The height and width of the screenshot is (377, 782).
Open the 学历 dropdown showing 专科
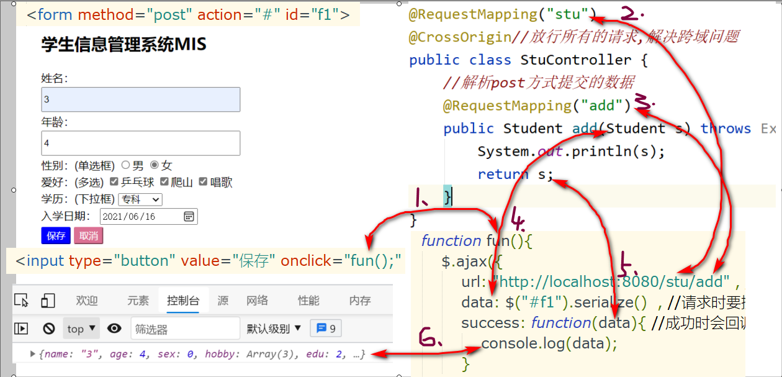coord(140,199)
